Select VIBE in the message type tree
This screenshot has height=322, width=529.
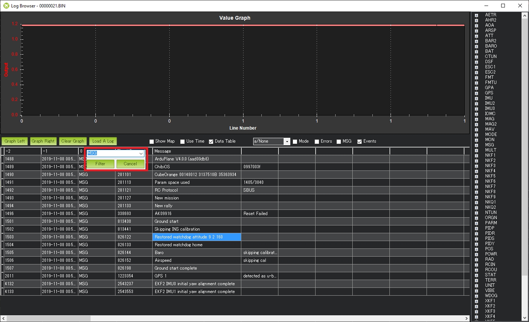tap(490, 290)
